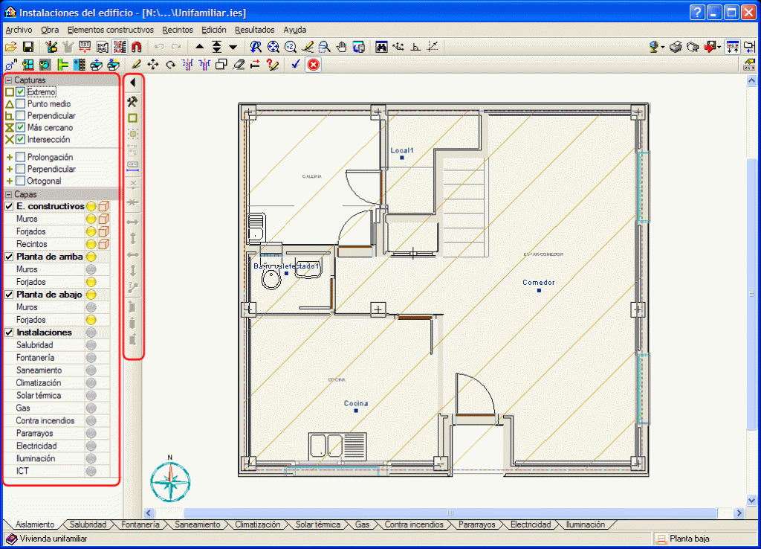The height and width of the screenshot is (549, 761).
Task: Toggle grey visibility dot for Fontanería layer
Action: [91, 358]
